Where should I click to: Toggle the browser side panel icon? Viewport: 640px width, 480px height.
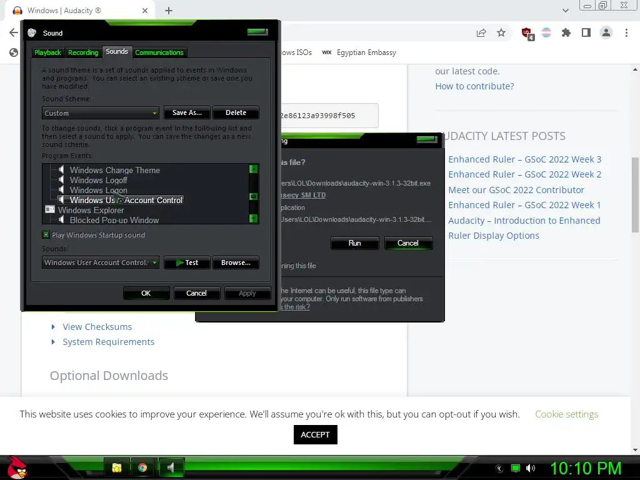[586, 32]
